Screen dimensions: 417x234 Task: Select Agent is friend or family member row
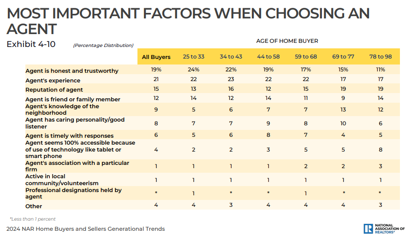[x=213, y=98]
